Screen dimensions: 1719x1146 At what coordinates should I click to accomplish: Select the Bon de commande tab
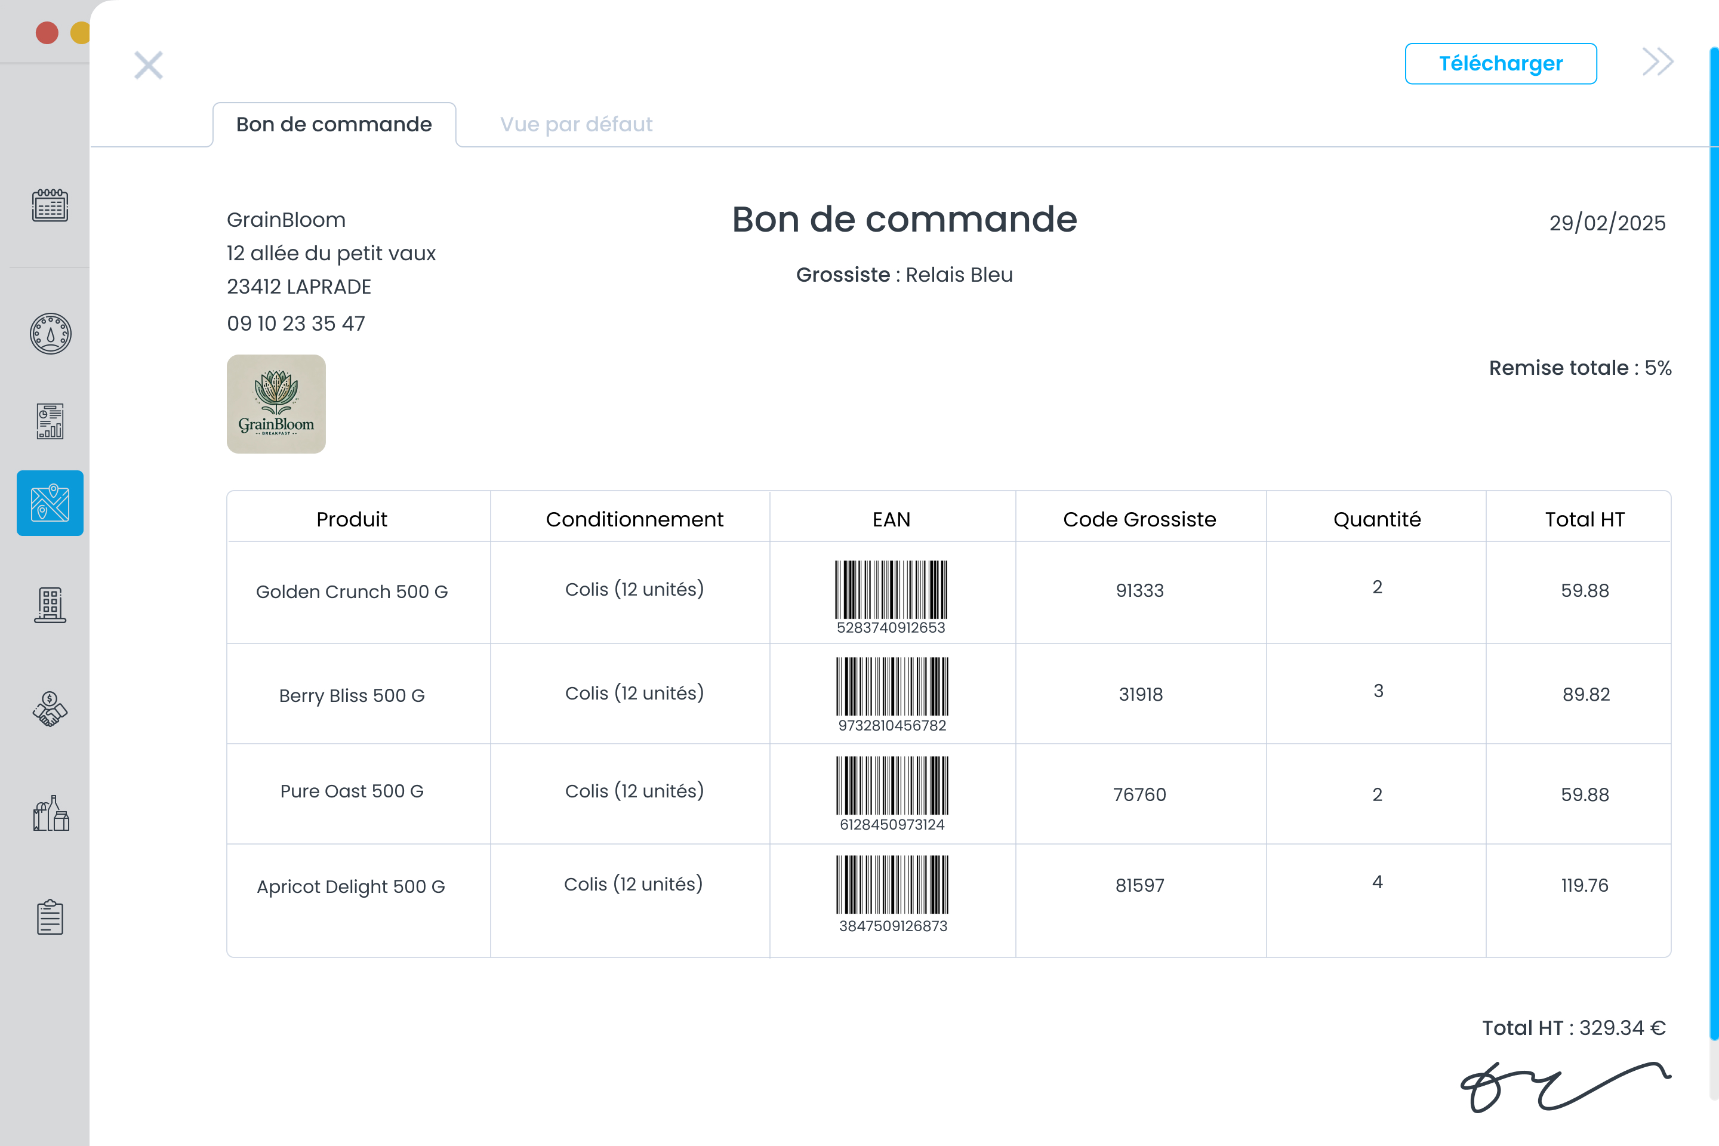(x=332, y=124)
